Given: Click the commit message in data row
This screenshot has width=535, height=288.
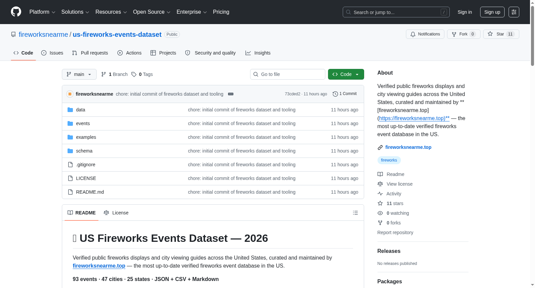Looking at the screenshot, I should (242, 110).
